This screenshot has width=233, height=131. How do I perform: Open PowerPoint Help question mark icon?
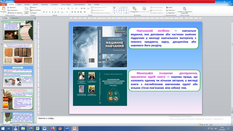click(x=232, y=4)
